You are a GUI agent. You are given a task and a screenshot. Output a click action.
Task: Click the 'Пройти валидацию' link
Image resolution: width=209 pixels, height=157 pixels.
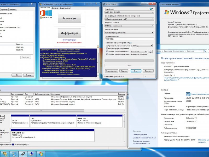pos(69,40)
